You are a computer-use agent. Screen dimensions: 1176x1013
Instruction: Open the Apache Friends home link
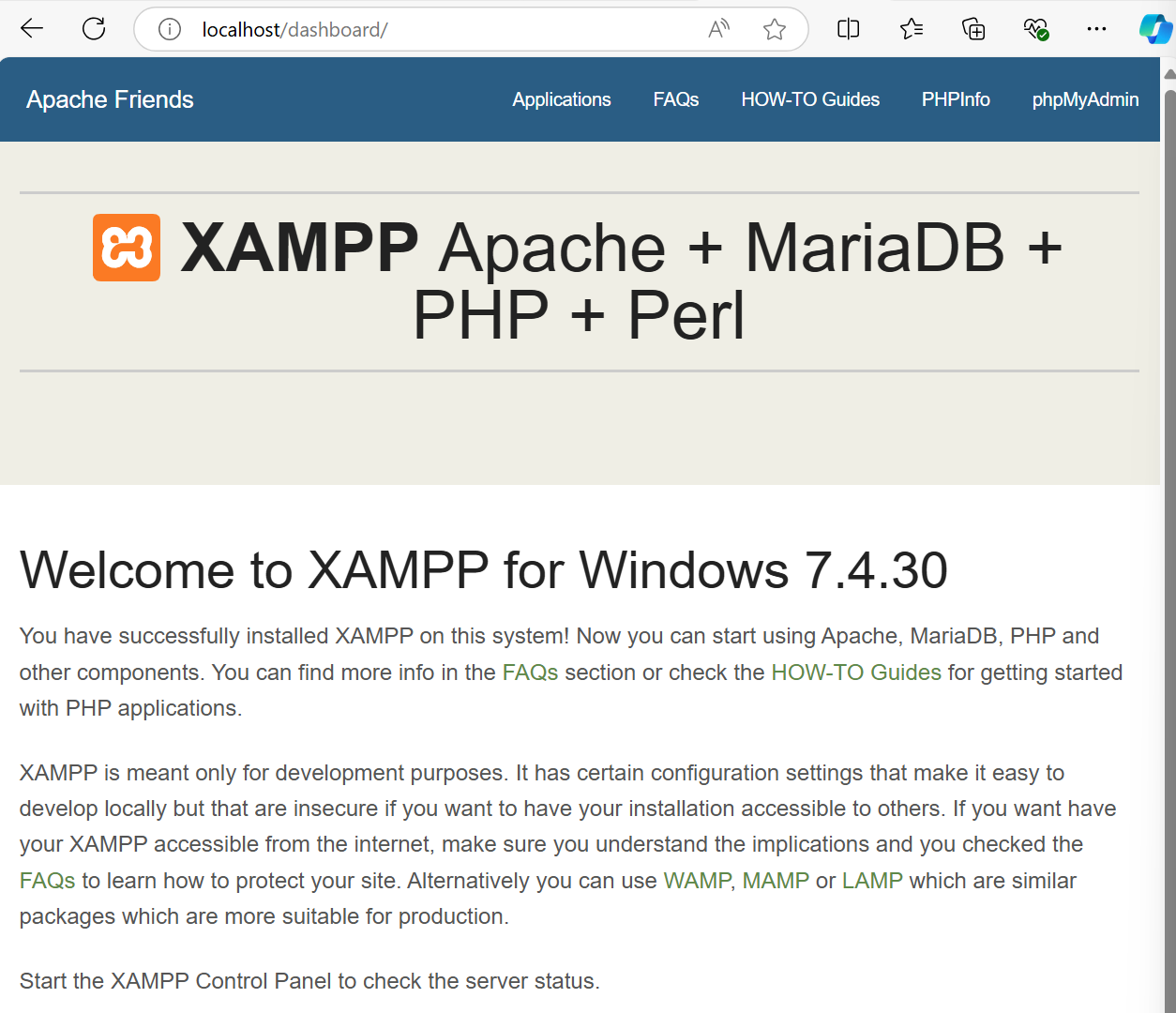pyautogui.click(x=110, y=99)
